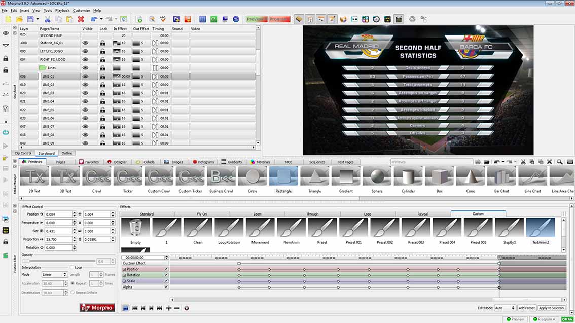Image resolution: width=575 pixels, height=323 pixels.
Task: Open the Playback menu
Action: [62, 10]
